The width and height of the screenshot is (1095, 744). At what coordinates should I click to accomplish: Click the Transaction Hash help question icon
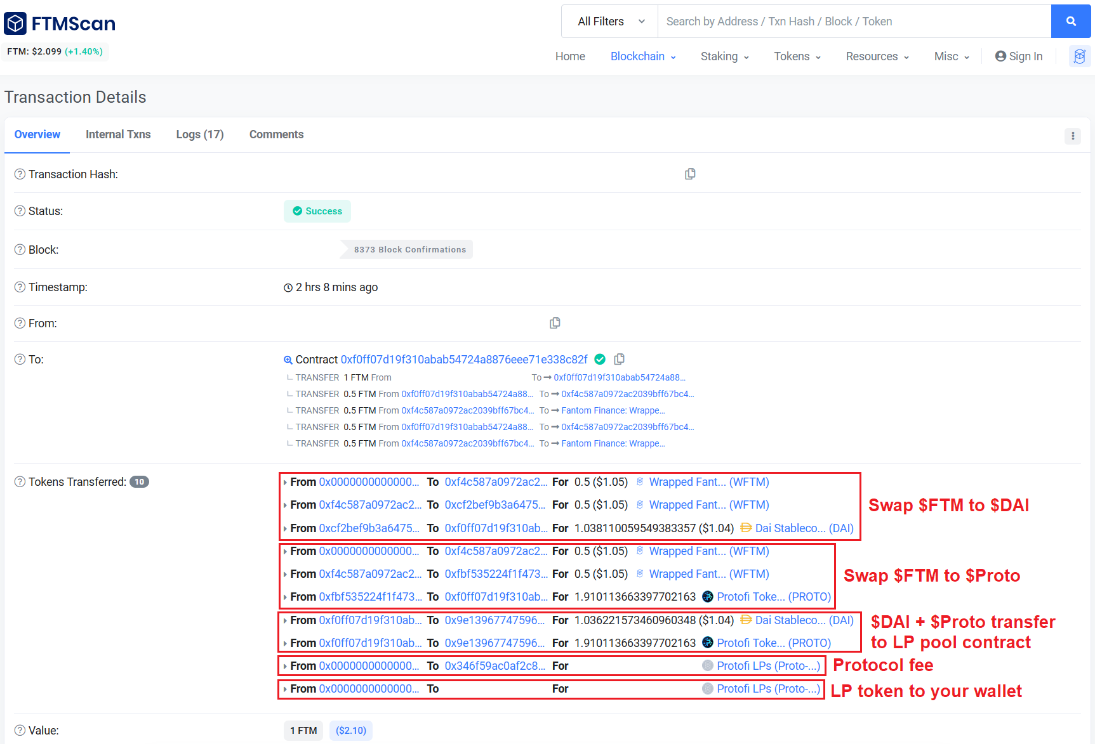[x=20, y=174]
